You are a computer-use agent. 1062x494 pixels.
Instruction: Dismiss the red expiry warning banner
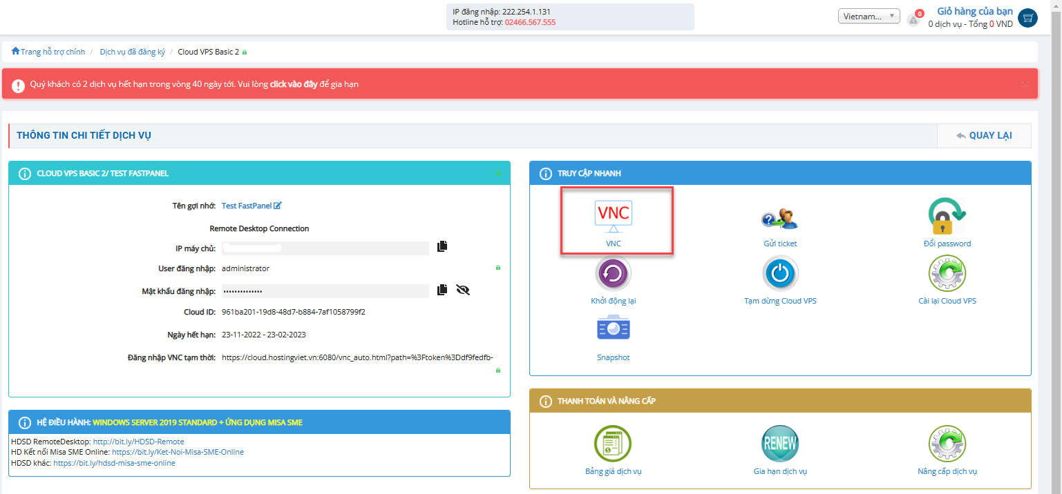click(1025, 84)
